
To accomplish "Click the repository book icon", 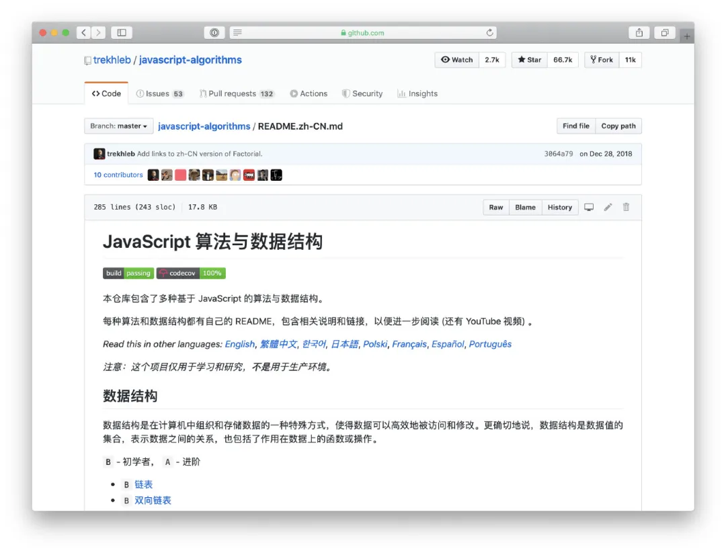I will click(87, 60).
